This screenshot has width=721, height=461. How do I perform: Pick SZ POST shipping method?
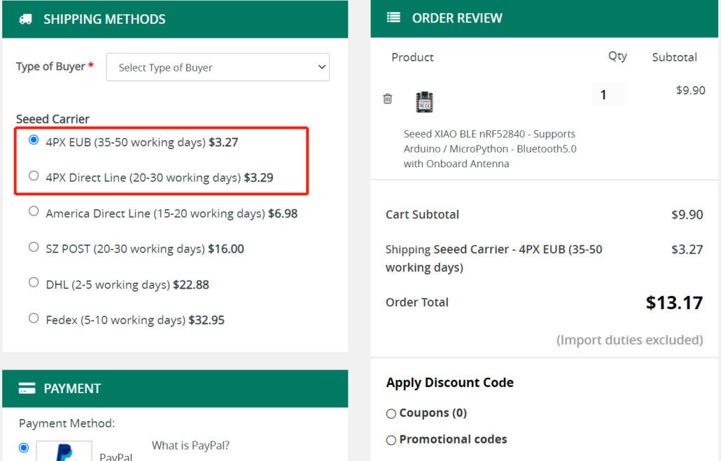[34, 247]
